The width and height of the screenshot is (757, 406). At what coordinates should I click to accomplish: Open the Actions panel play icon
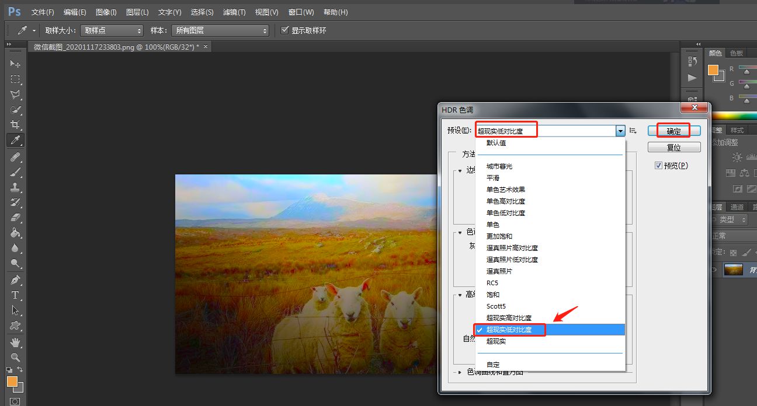692,78
